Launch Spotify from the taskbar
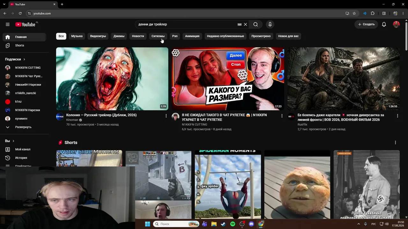 point(233,224)
